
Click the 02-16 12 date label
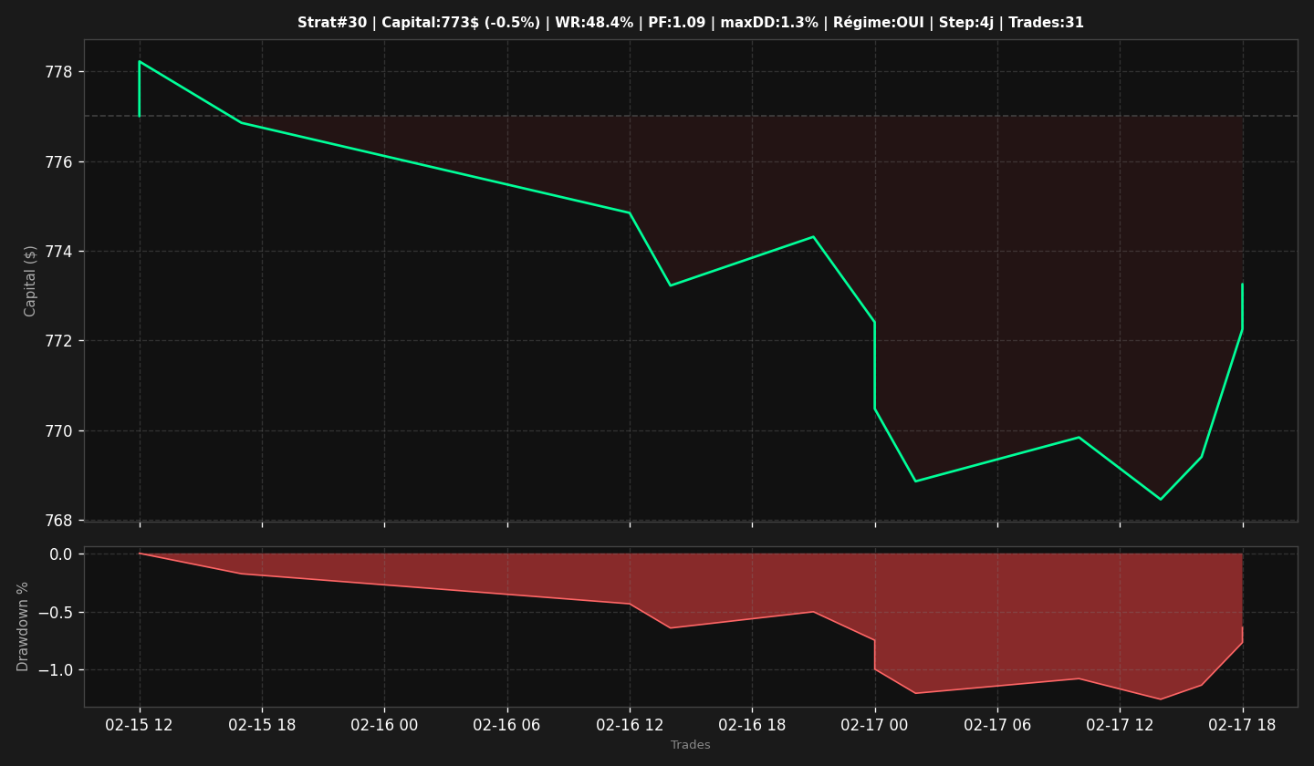tap(630, 726)
